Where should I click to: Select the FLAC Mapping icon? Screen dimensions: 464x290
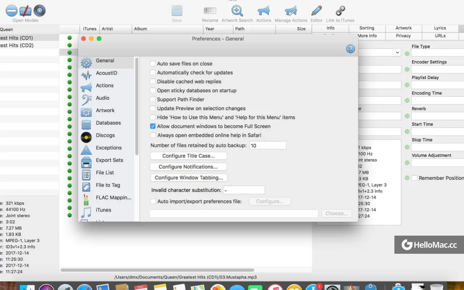click(x=86, y=199)
